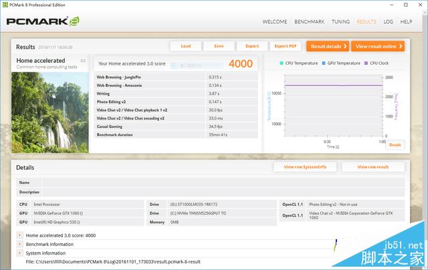
Task: Click the Export PDF button
Action: [286, 46]
